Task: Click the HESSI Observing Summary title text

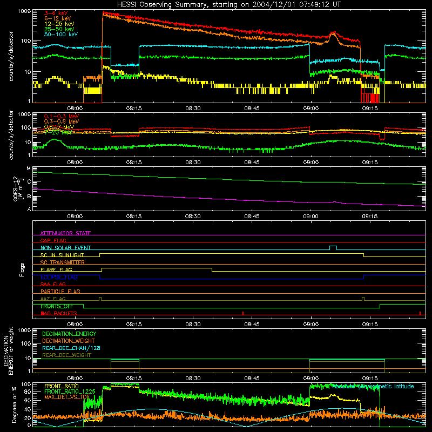Action: [229, 4]
